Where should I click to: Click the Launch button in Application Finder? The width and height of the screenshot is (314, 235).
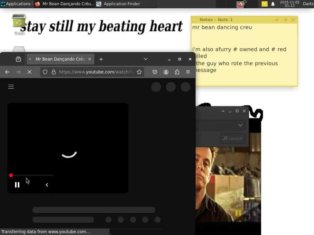click(x=233, y=139)
